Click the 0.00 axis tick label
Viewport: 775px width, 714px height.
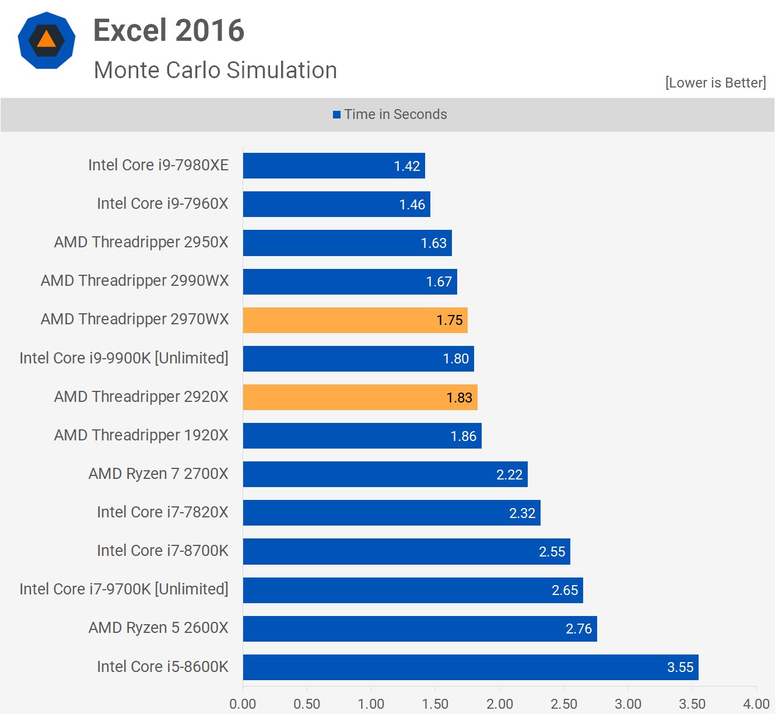(x=243, y=704)
